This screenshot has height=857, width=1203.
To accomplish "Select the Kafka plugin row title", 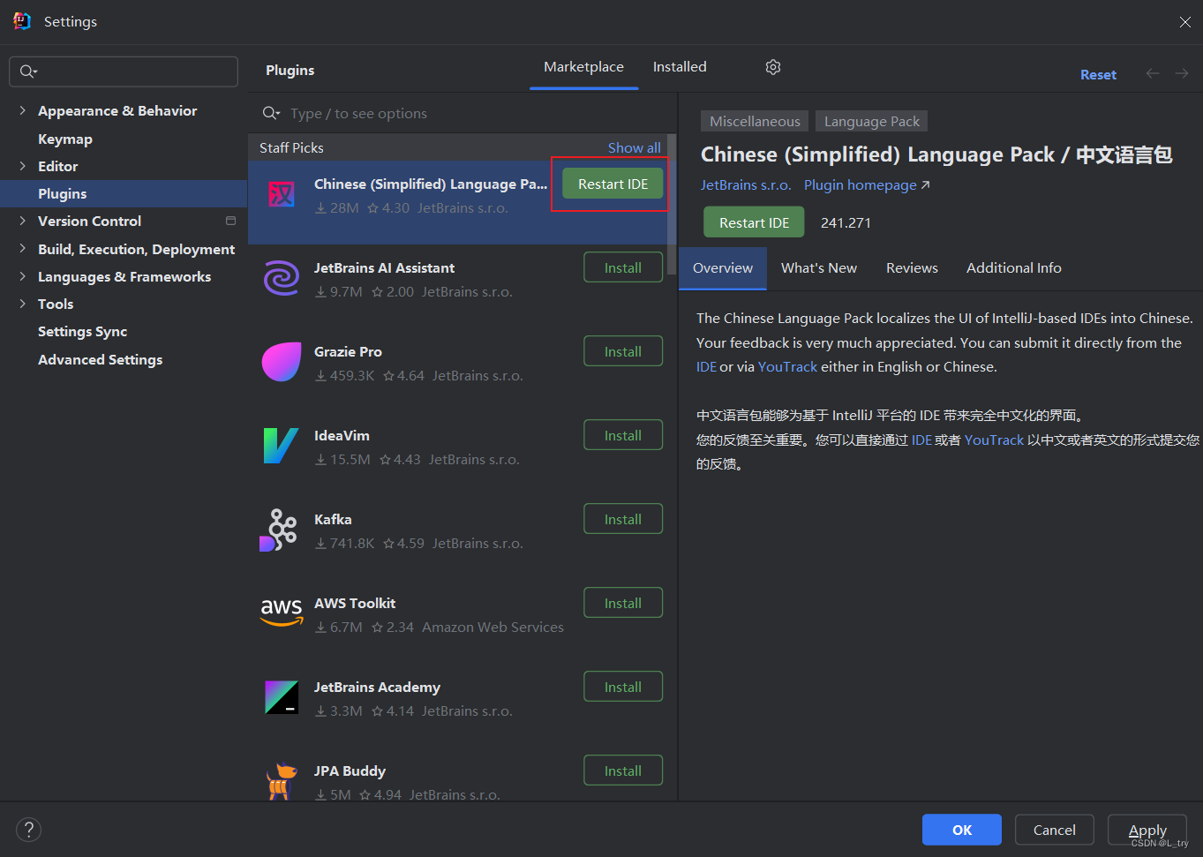I will (x=333, y=519).
